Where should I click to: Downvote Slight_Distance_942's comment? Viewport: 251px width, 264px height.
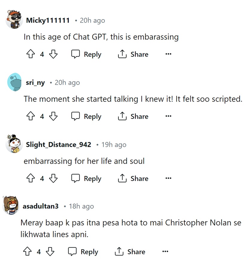53,179
